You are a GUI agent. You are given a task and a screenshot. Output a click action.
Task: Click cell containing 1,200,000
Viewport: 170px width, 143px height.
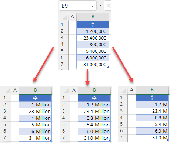pos(93,31)
